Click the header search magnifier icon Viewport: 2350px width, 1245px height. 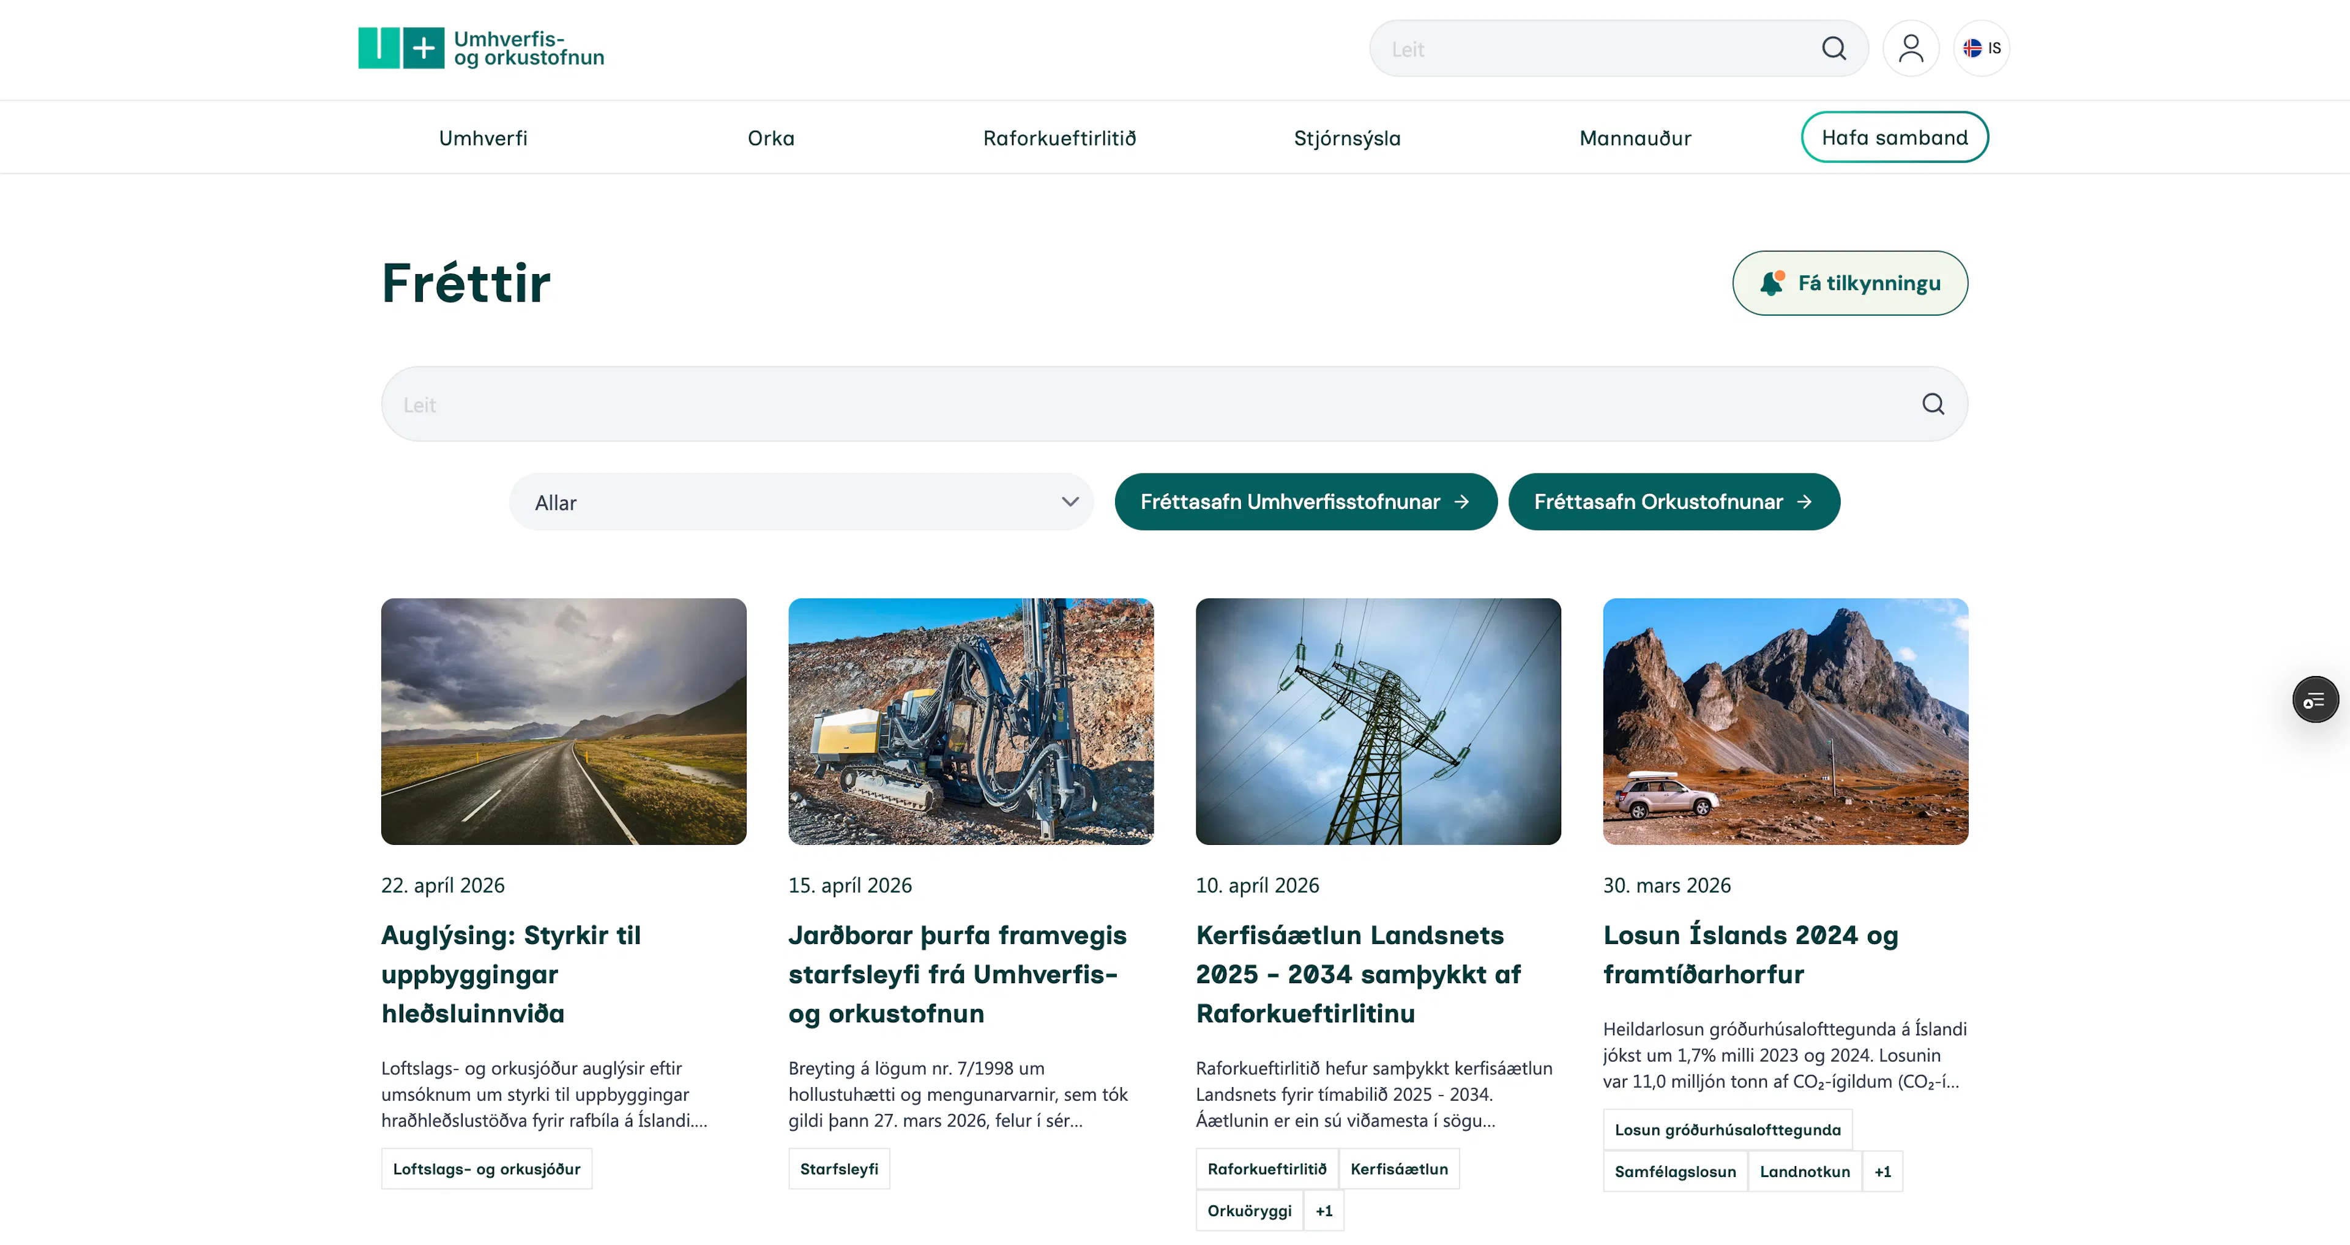point(1833,48)
